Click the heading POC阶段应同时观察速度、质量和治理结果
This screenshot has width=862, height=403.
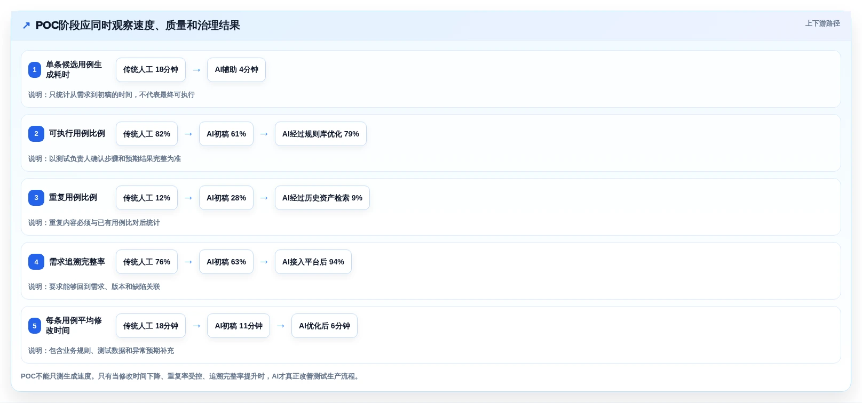click(x=138, y=26)
